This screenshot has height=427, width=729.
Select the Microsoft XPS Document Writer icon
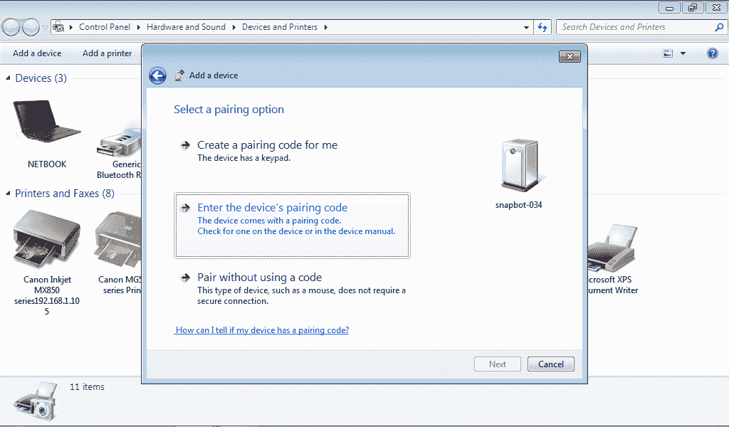pyautogui.click(x=612, y=248)
